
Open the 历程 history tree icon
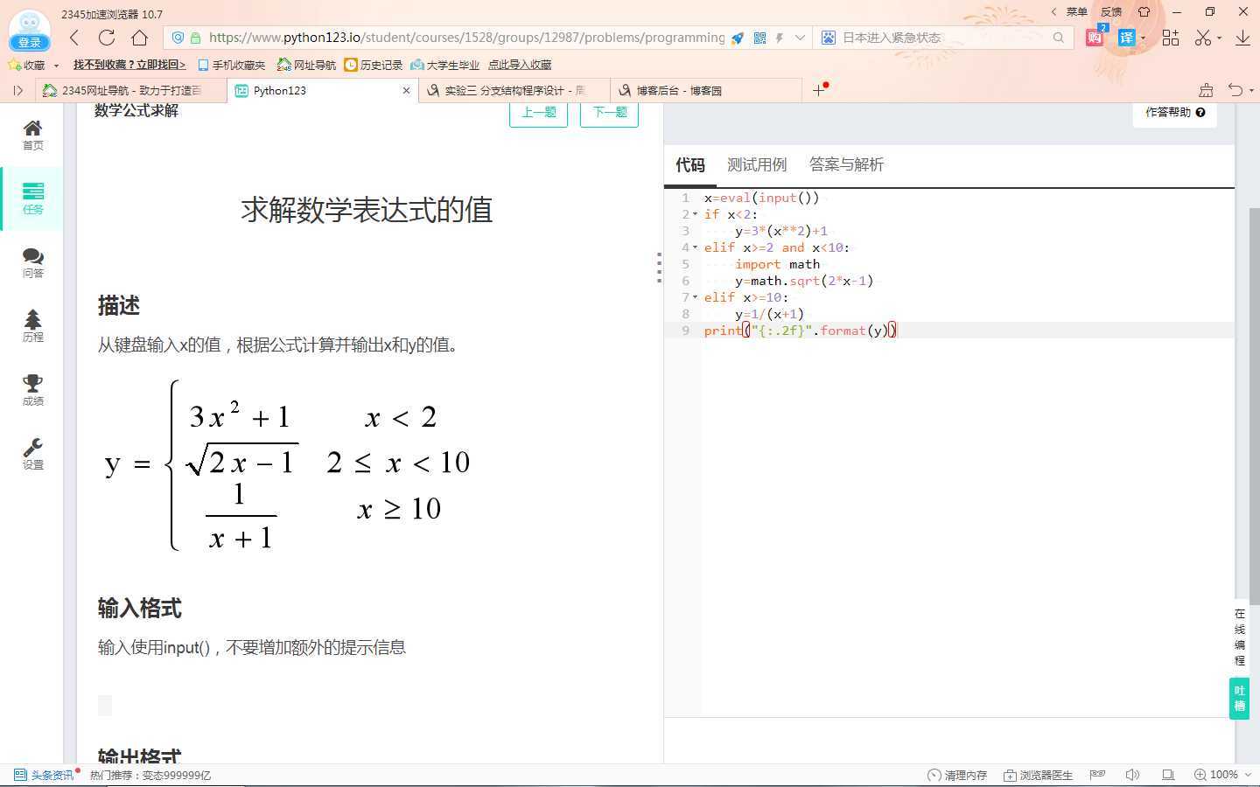[32, 325]
